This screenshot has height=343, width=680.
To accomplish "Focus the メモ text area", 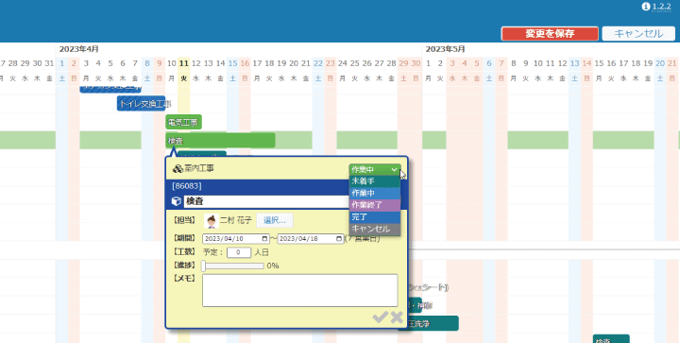I will point(299,290).
